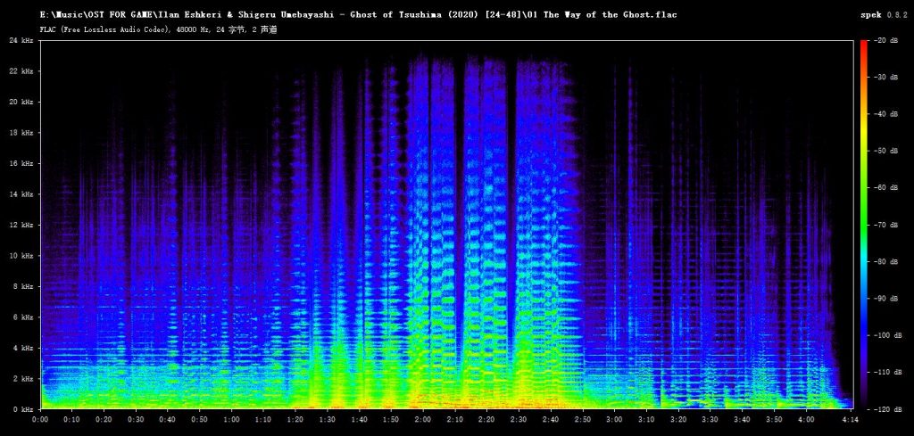The width and height of the screenshot is (914, 436).
Task: Click the -20 dB scale label
Action: click(x=885, y=40)
